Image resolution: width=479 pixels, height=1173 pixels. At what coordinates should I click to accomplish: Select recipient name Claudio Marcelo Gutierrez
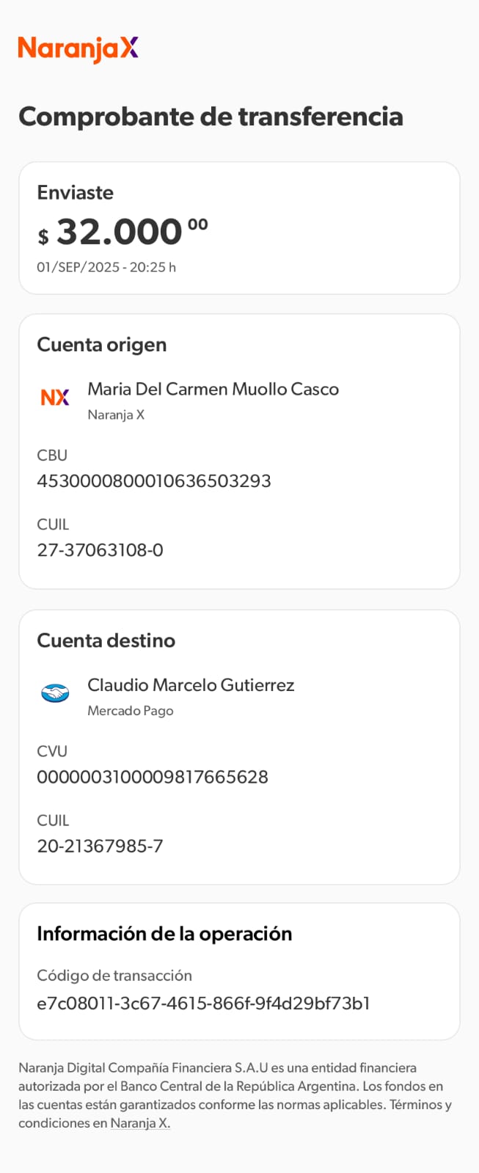191,685
